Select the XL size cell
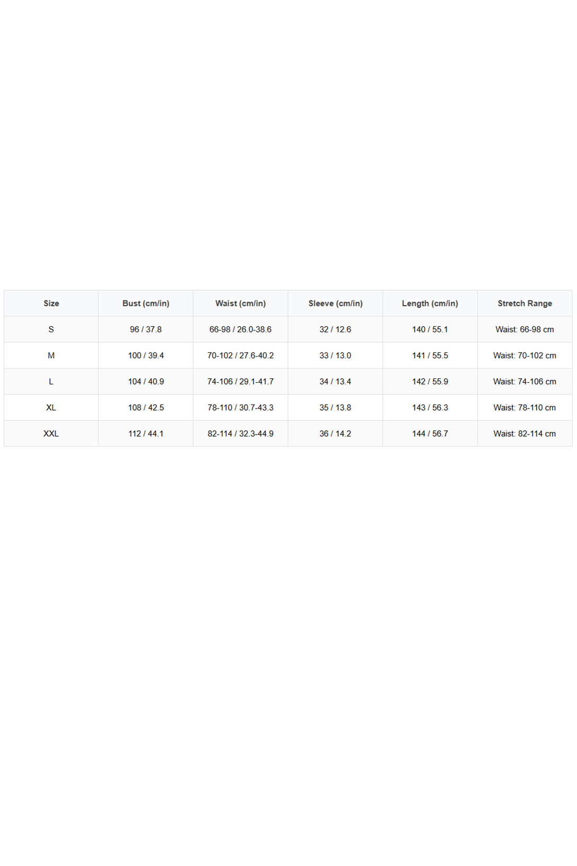The width and height of the screenshot is (577, 866). click(x=51, y=408)
